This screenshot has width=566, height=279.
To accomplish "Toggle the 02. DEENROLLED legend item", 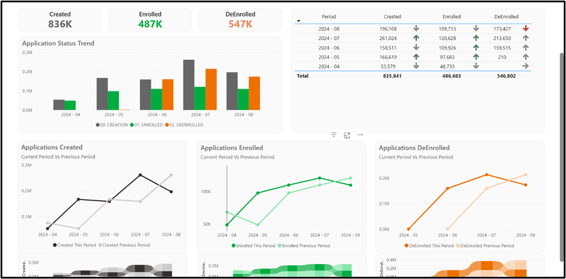I will tap(184, 125).
